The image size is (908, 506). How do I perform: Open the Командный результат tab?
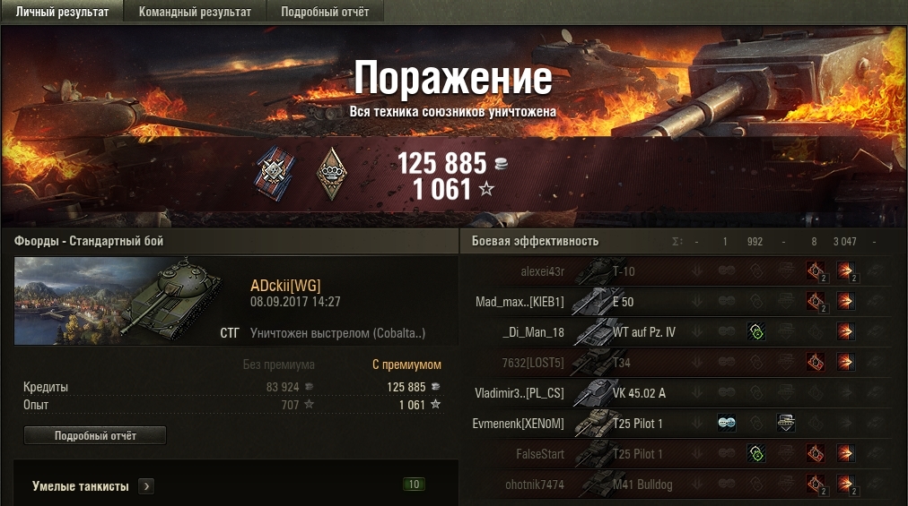196,12
